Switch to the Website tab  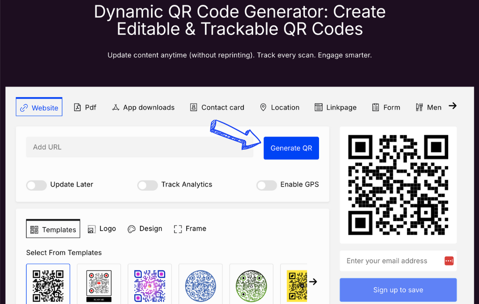click(x=39, y=107)
